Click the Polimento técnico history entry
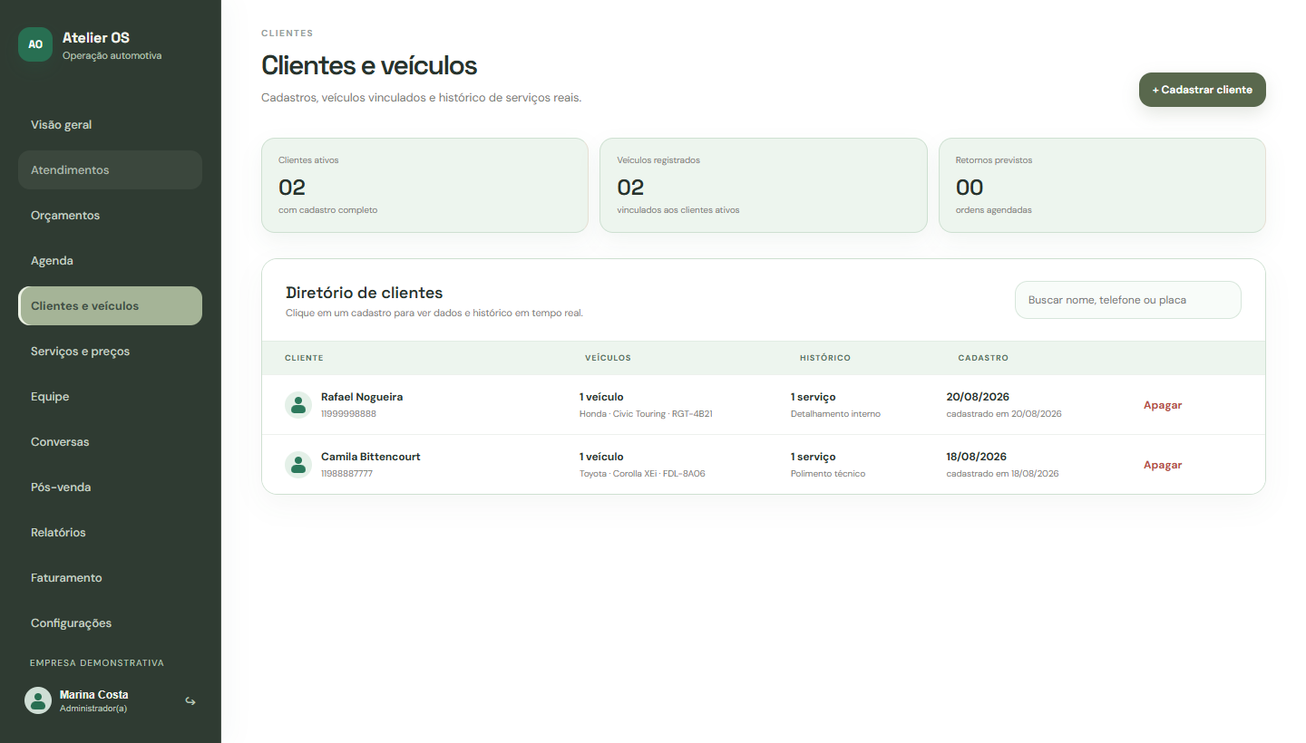 coord(828,474)
